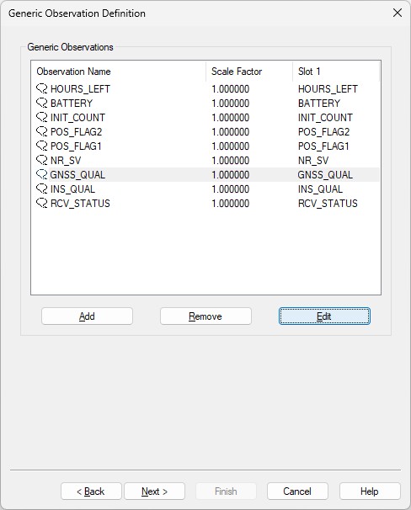
Task: Open Help for this dialog
Action: [x=370, y=491]
